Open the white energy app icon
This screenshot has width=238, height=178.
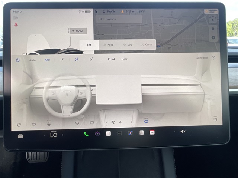point(108,133)
